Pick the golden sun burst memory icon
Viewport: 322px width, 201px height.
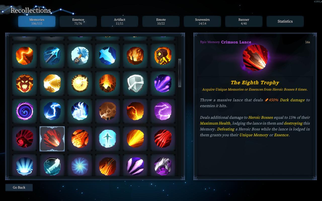pos(80,83)
